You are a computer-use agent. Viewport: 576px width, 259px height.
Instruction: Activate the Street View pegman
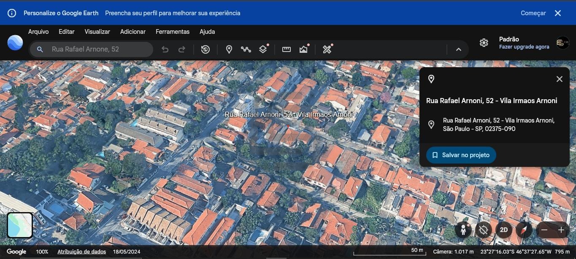click(x=463, y=230)
